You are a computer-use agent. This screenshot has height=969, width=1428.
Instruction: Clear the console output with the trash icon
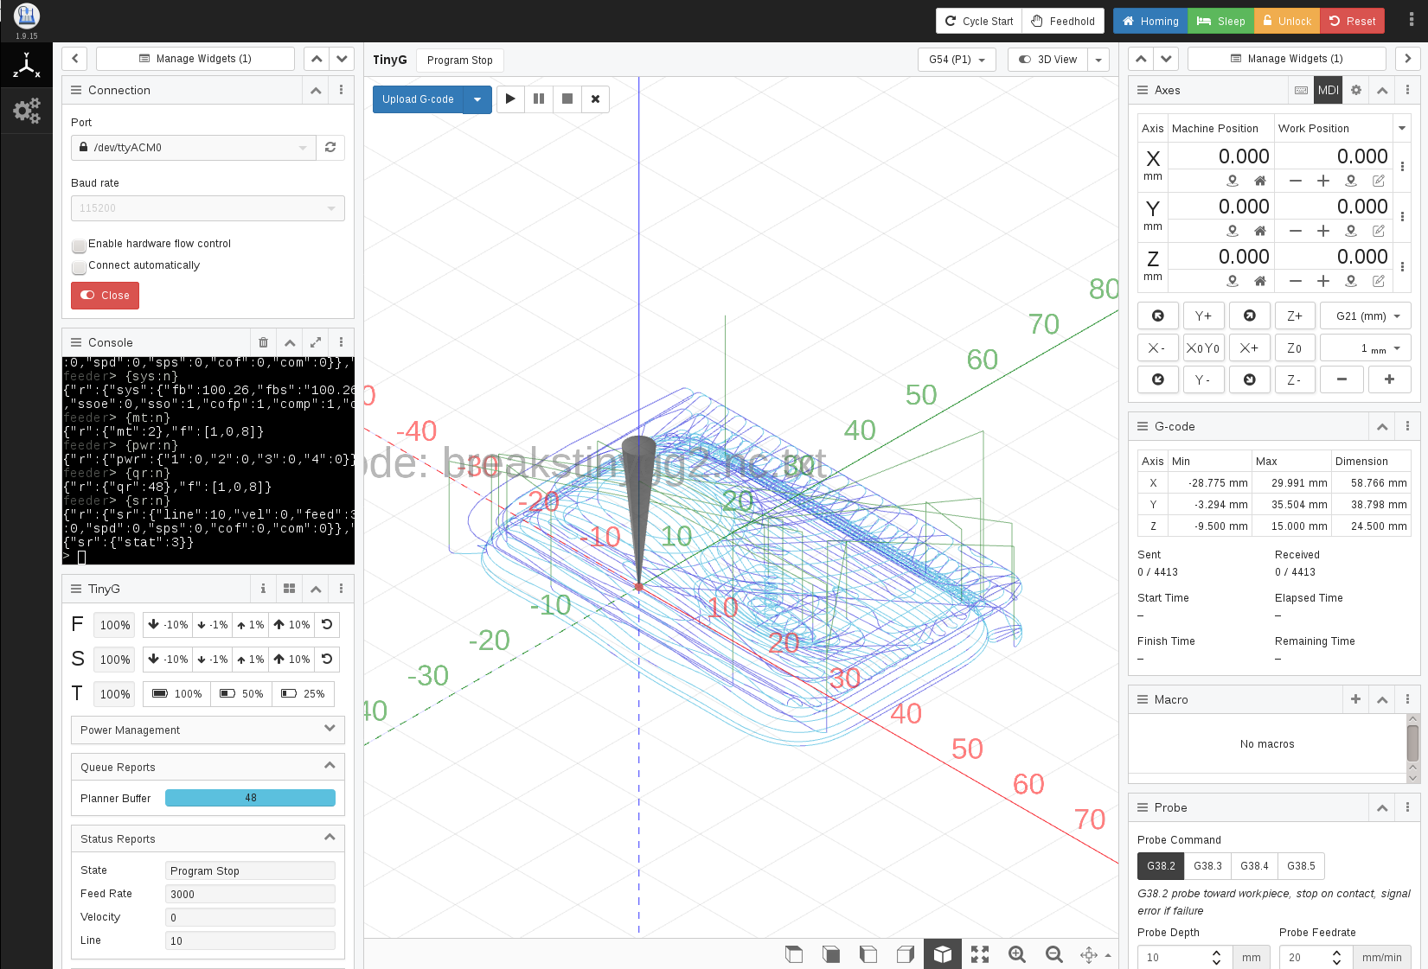[263, 342]
